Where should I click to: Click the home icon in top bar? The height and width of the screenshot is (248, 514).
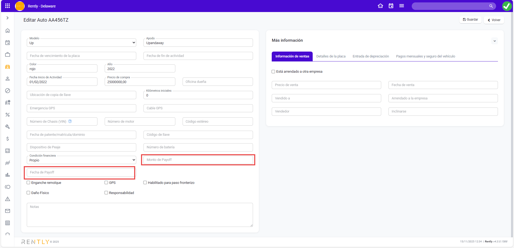380,6
